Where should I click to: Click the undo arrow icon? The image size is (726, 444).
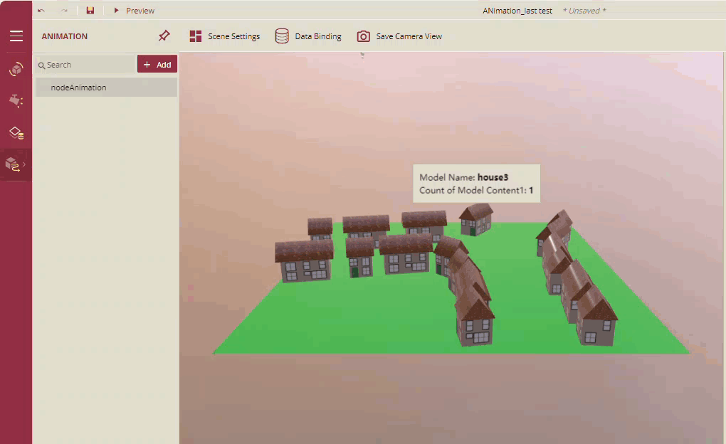coord(41,11)
